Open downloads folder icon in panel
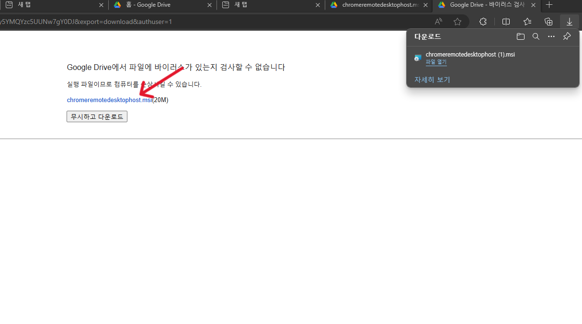The image size is (582, 324). (521, 36)
